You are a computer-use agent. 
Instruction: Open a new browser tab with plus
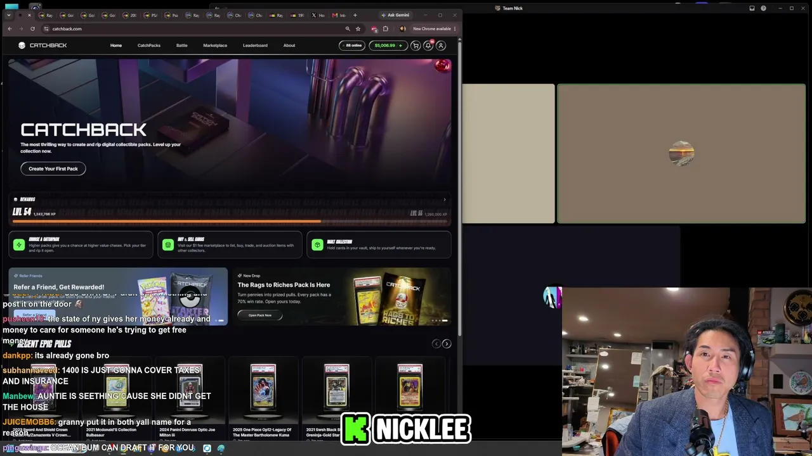[x=355, y=15]
